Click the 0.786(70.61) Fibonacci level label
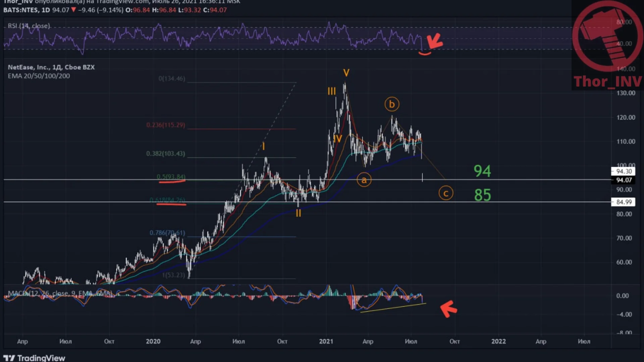The height and width of the screenshot is (362, 644). pos(167,233)
